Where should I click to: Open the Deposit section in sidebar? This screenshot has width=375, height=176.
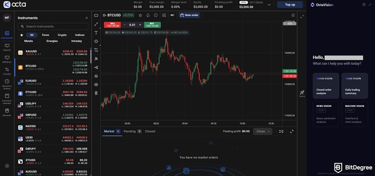pyautogui.click(x=7, y=47)
